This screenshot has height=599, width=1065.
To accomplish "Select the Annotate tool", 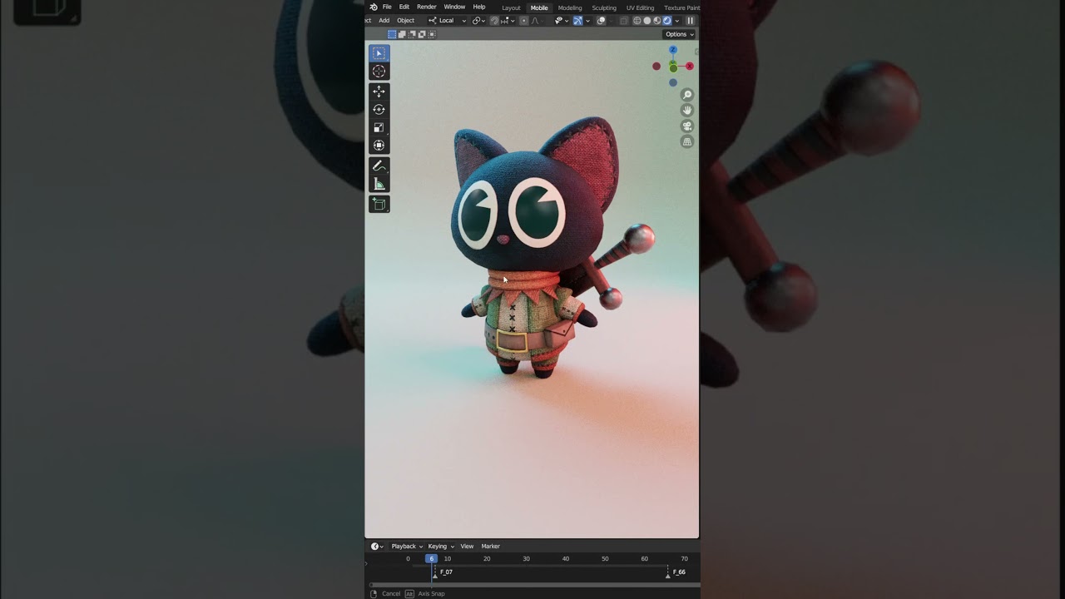I will point(379,166).
